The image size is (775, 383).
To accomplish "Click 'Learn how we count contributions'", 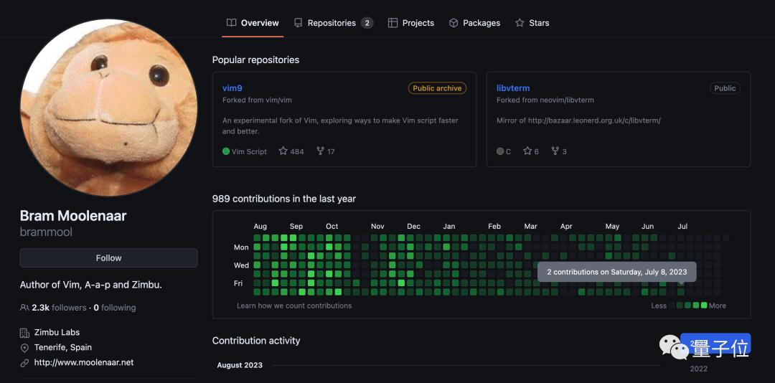I will point(294,306).
